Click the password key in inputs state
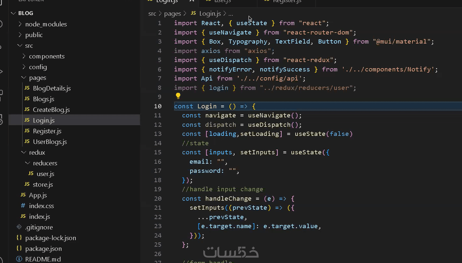Viewport: 462px width, 263px height. (205, 171)
